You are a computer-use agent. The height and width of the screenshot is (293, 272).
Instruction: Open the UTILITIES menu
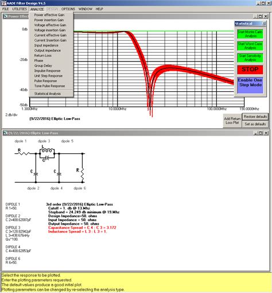(x=20, y=9)
